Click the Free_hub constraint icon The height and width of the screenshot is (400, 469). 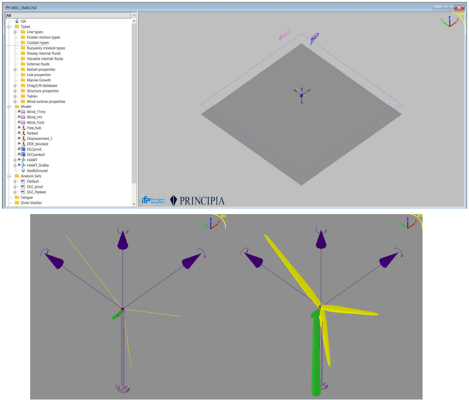click(23, 128)
